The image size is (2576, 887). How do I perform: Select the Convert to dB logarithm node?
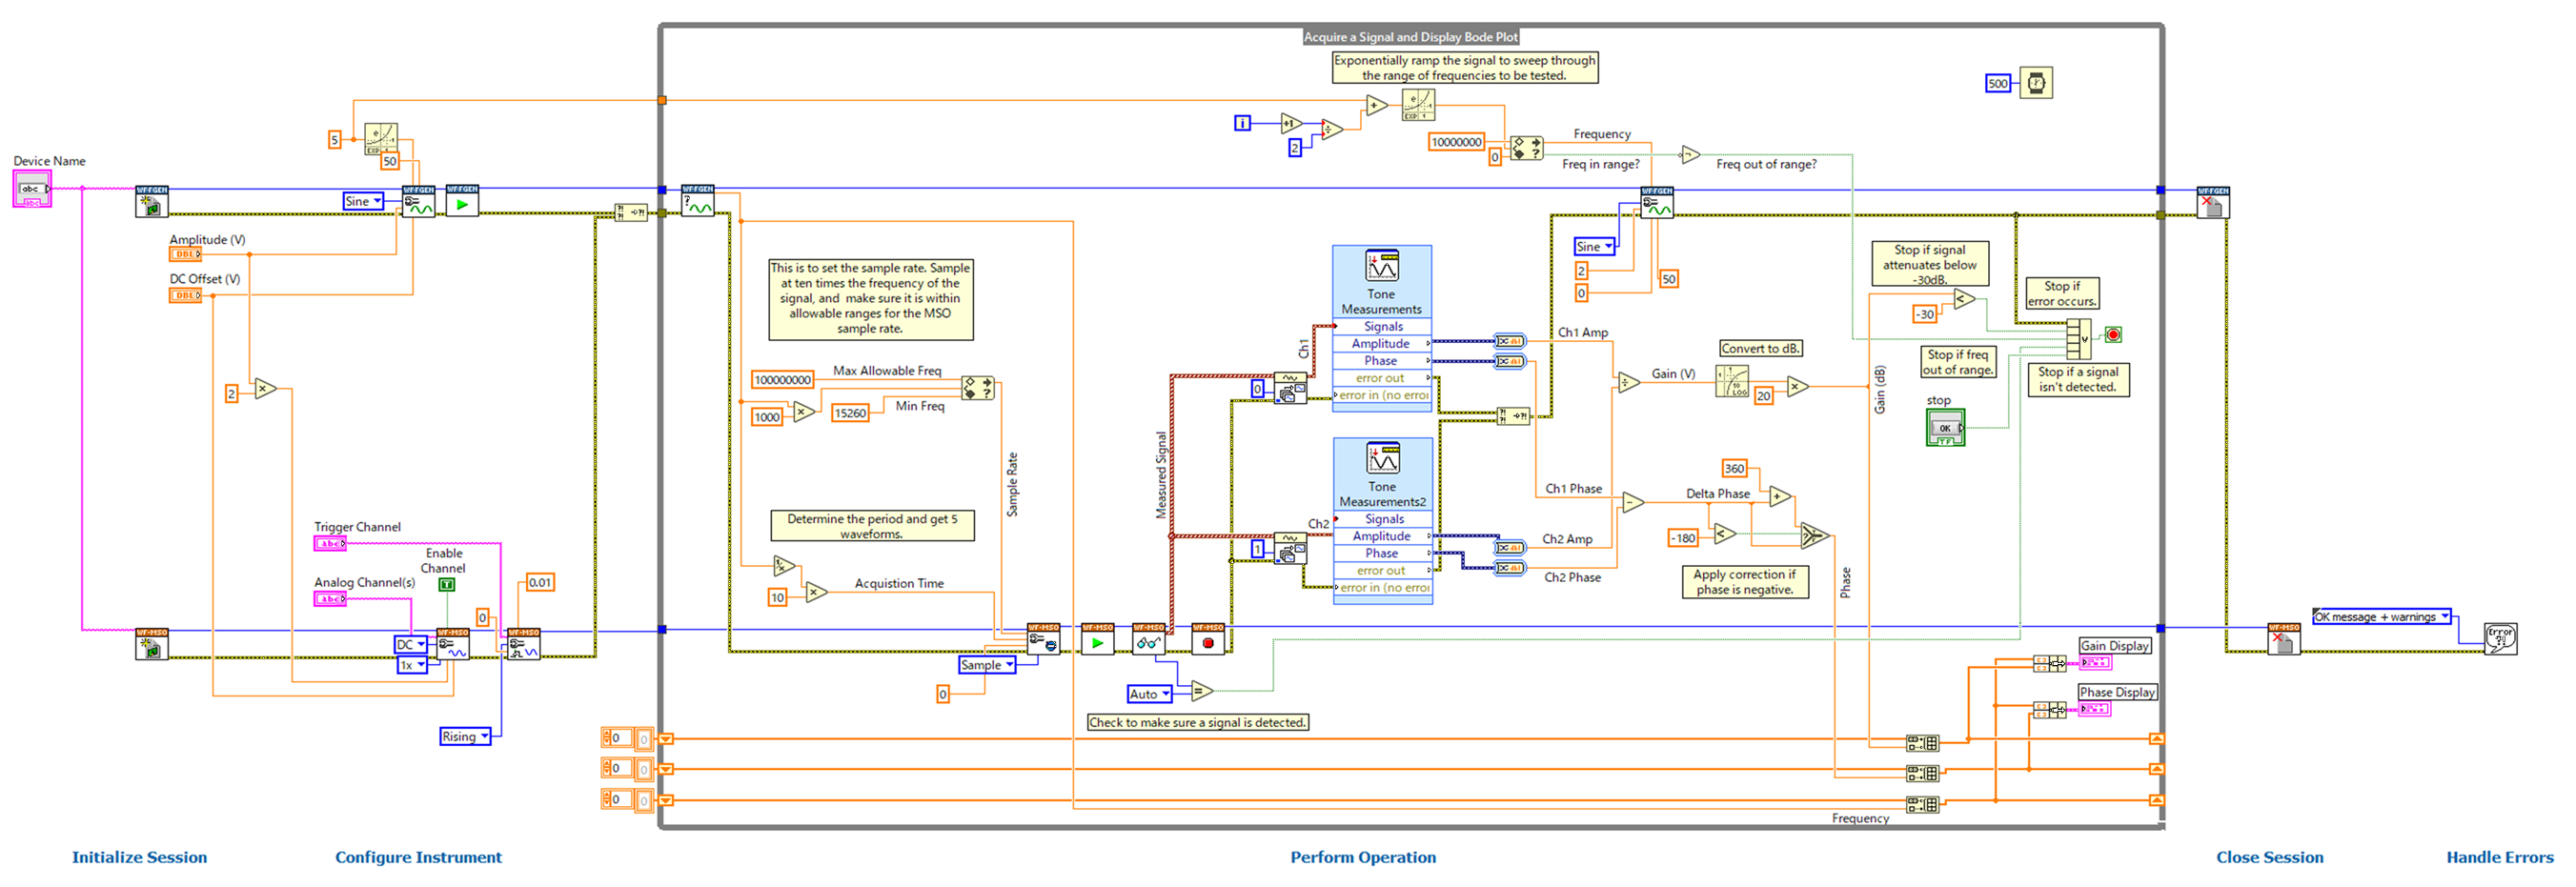tap(1731, 382)
